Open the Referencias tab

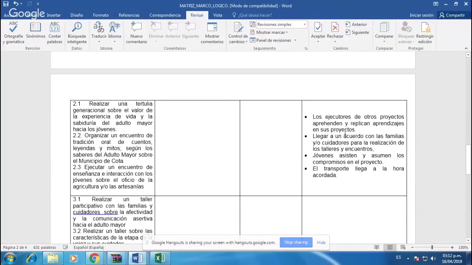point(129,15)
